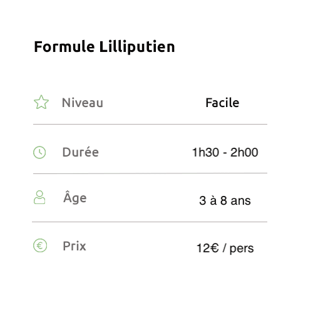The height and width of the screenshot is (313, 313).
Task: Select the Formule Lilliputien heading
Action: (x=105, y=47)
